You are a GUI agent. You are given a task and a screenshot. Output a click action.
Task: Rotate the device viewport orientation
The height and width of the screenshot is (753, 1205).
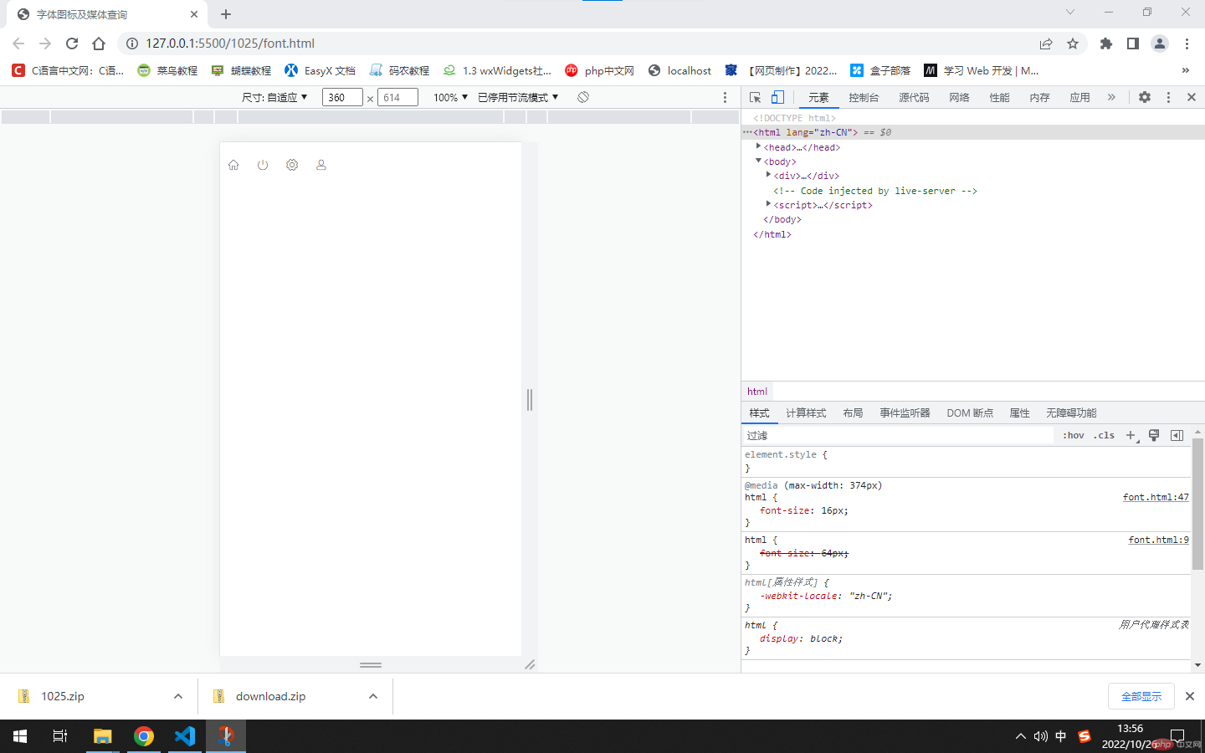[583, 97]
